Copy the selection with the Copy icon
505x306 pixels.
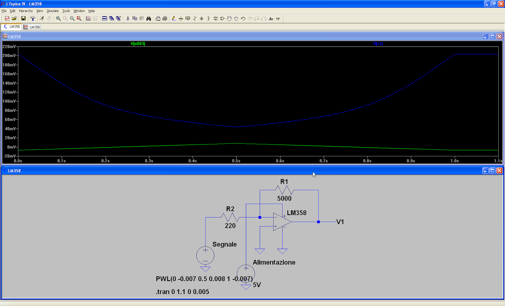coord(134,19)
